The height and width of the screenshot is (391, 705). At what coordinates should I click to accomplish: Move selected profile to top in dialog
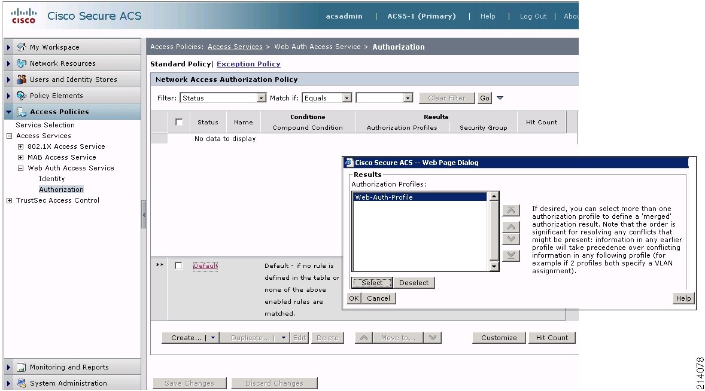[x=510, y=210]
